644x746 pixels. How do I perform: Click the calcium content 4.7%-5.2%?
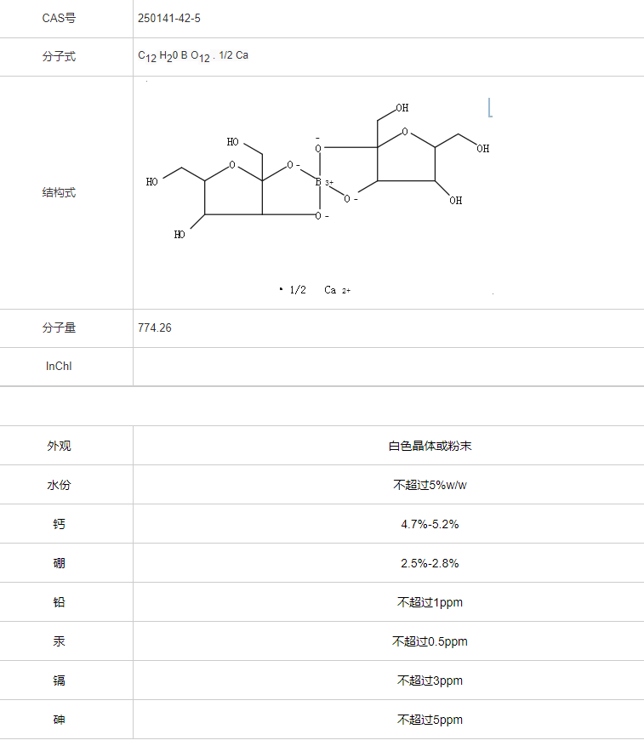coord(430,524)
